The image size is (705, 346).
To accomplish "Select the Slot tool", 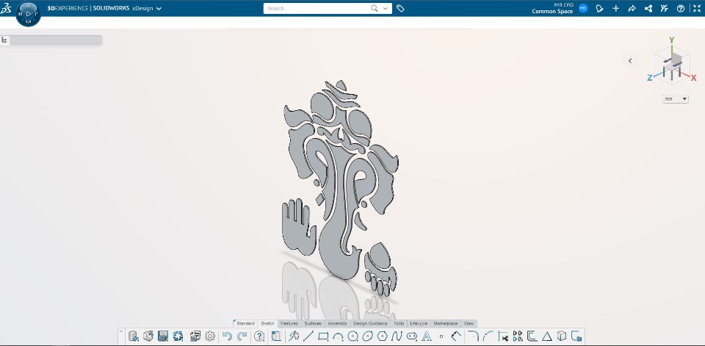I will [412, 336].
